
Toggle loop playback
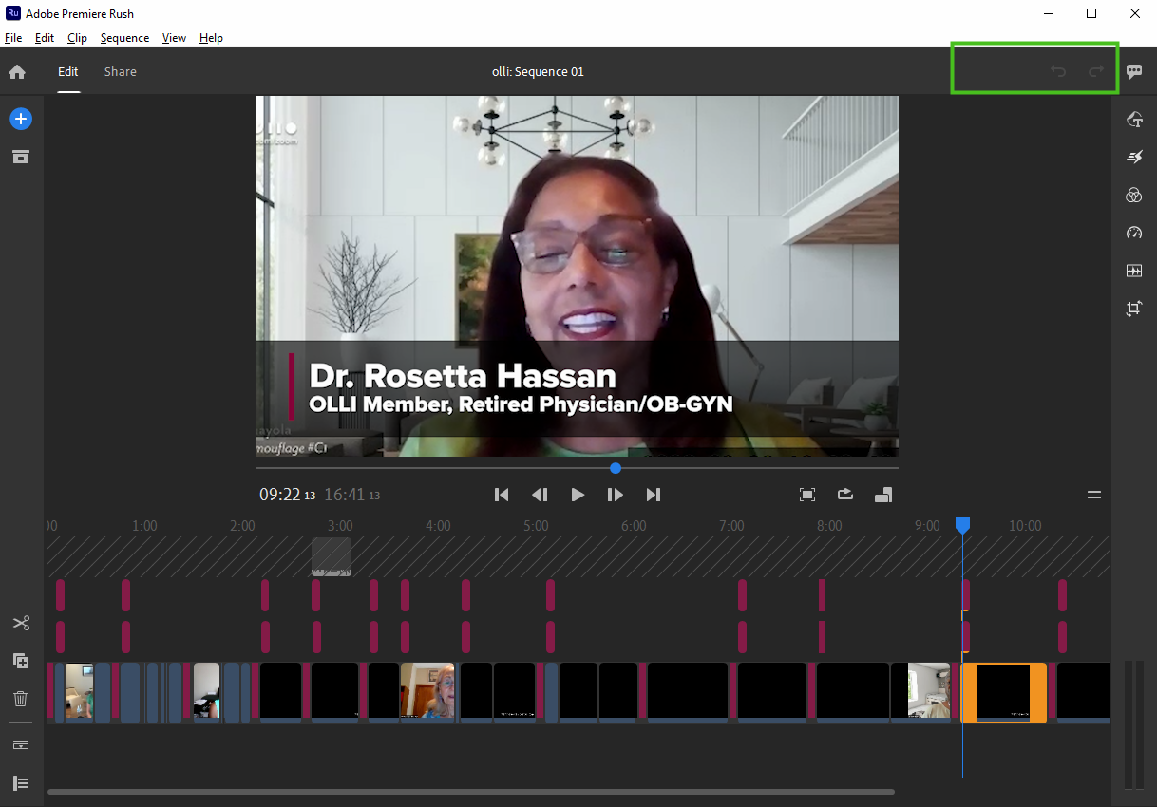[844, 495]
